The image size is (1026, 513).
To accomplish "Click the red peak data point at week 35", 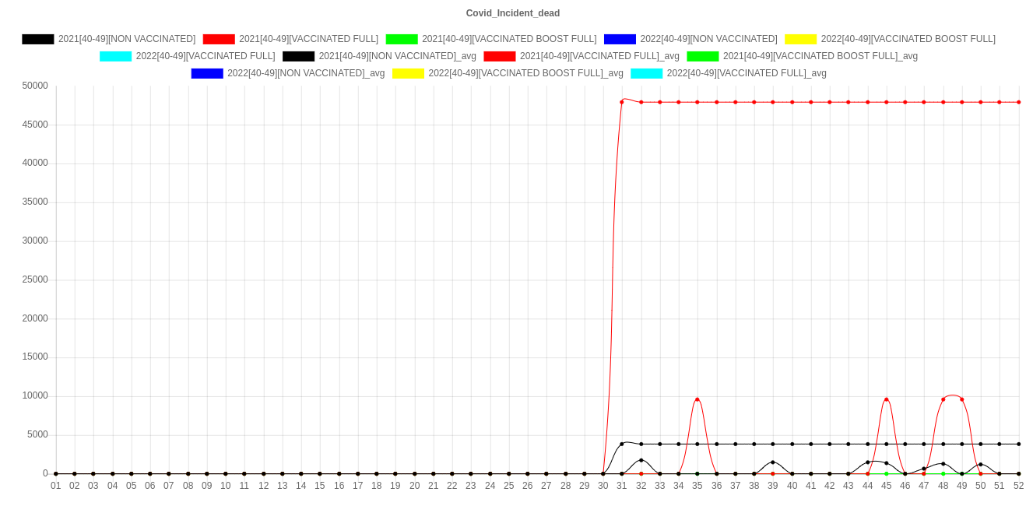I will point(697,399).
